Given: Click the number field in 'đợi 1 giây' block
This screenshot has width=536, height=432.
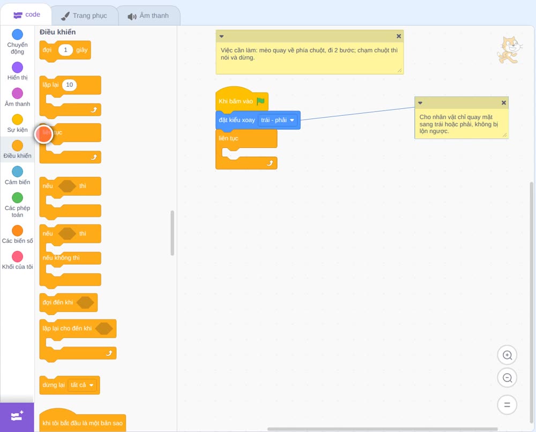Looking at the screenshot, I should point(65,50).
